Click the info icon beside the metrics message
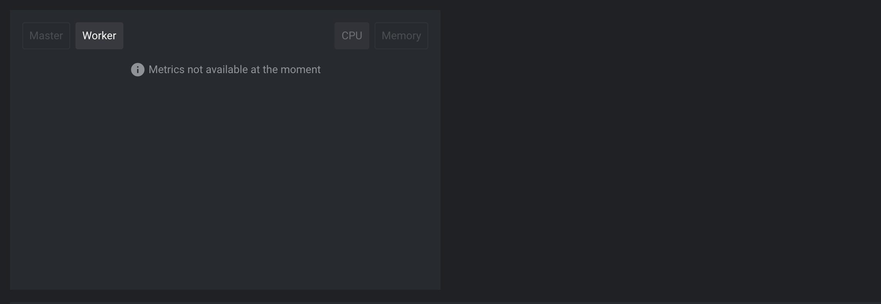881x304 pixels. [138, 70]
